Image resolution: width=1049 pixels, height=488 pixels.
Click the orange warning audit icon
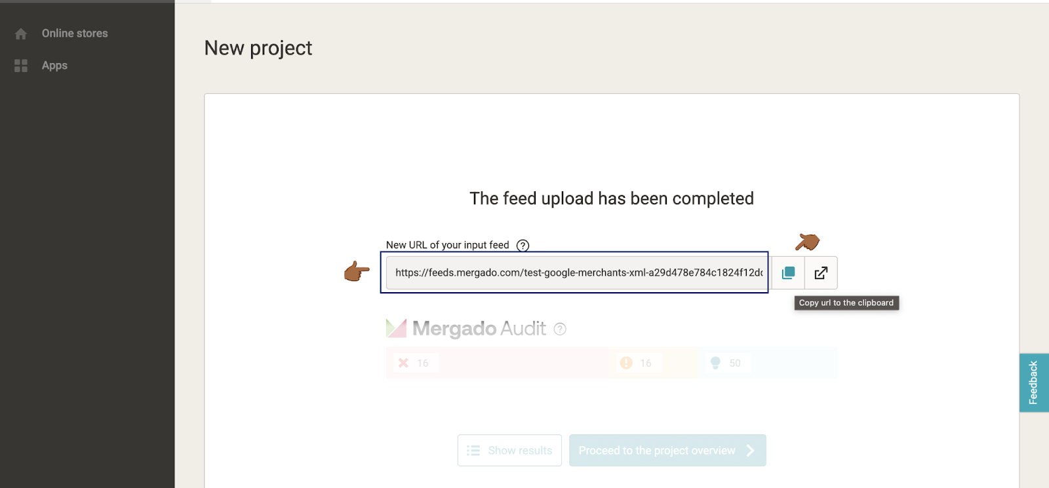pos(626,363)
